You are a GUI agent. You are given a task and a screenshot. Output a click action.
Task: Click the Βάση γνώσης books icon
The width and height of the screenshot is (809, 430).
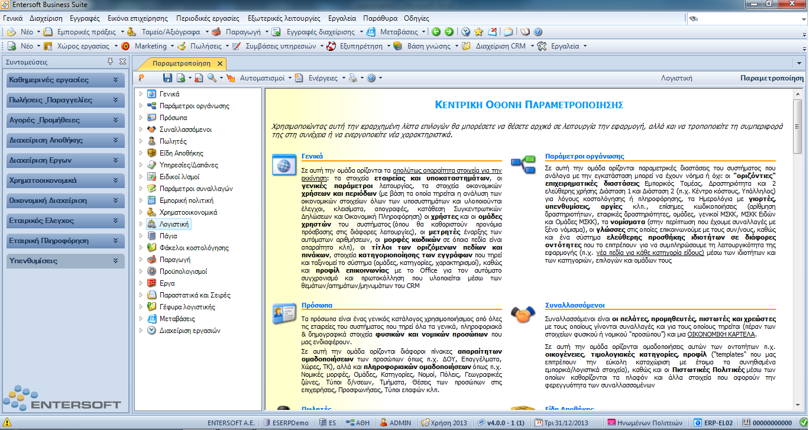(397, 46)
